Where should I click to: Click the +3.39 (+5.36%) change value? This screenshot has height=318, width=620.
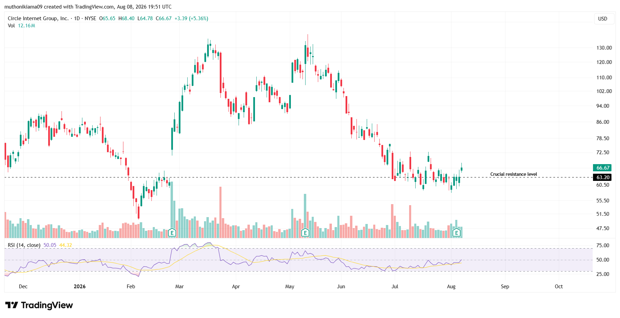tap(191, 18)
